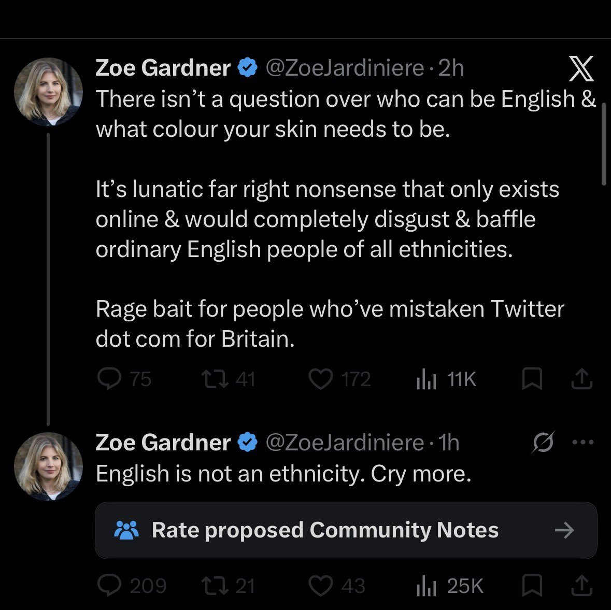Share the second tweet via share icon

click(x=582, y=586)
